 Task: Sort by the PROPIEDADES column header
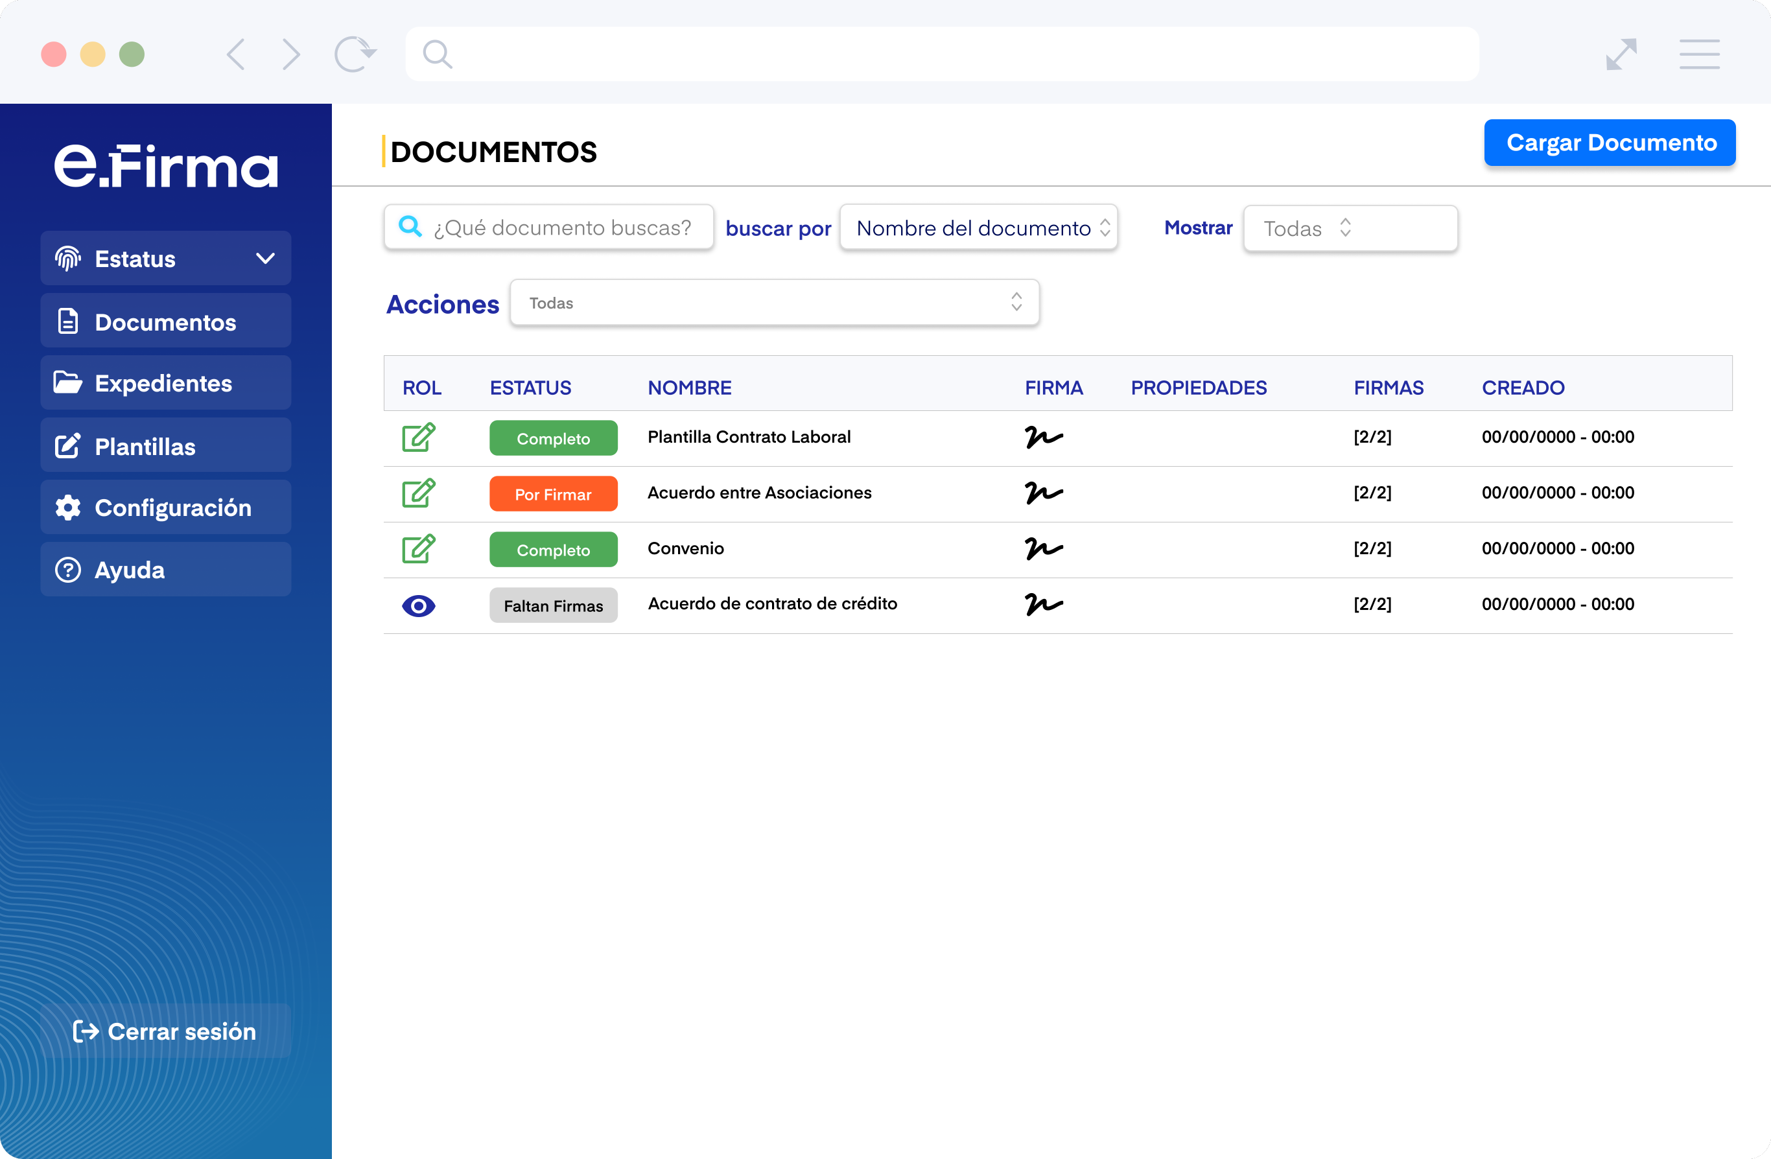click(1199, 388)
